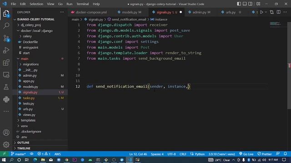Toggle the primary side bar layout icon

pyautogui.click(x=239, y=4)
